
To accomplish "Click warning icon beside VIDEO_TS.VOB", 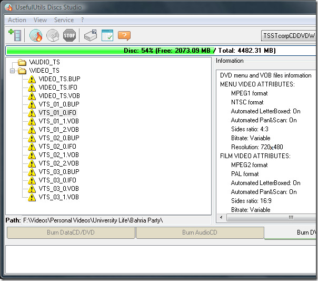I will (32, 96).
